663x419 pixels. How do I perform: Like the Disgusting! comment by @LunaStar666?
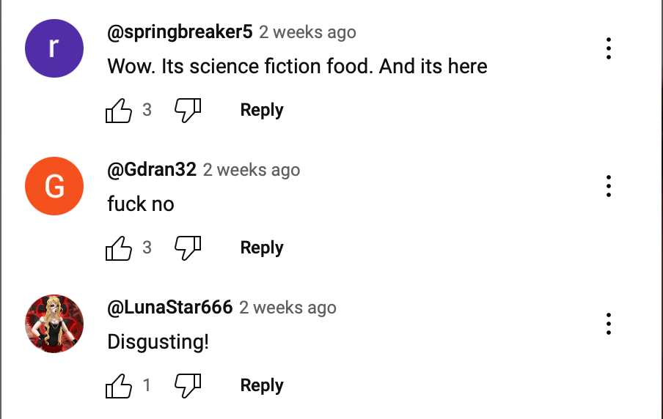(119, 385)
